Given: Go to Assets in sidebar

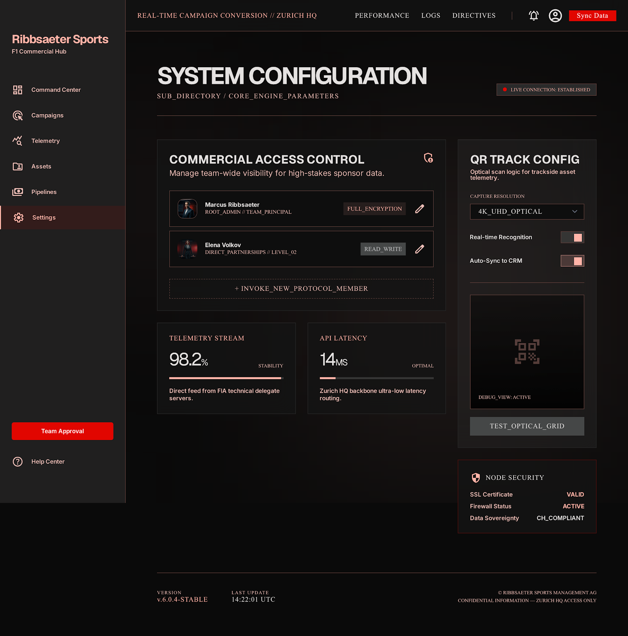Looking at the screenshot, I should pyautogui.click(x=63, y=166).
